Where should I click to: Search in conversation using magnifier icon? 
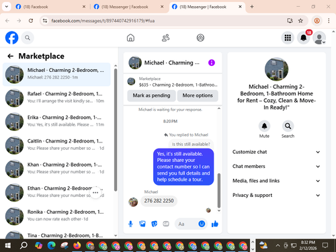point(288,126)
